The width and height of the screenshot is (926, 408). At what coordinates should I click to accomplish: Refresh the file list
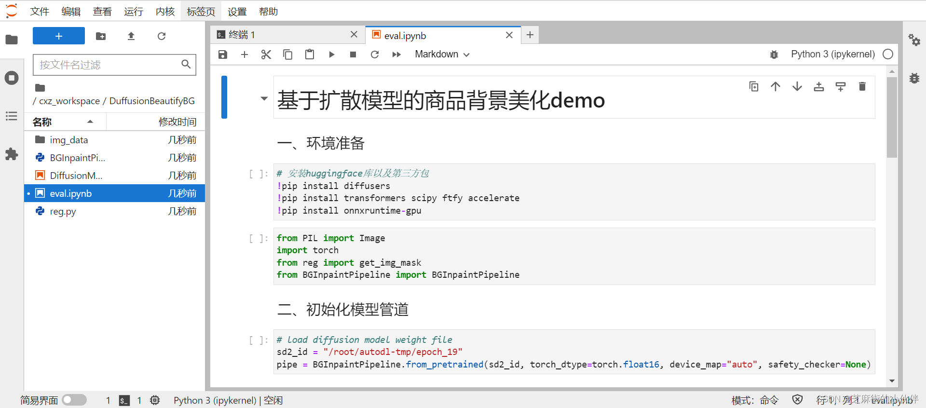pos(162,36)
